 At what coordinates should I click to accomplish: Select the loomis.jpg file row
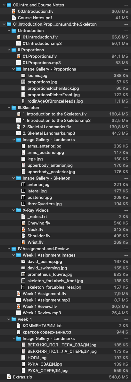(65, 75)
